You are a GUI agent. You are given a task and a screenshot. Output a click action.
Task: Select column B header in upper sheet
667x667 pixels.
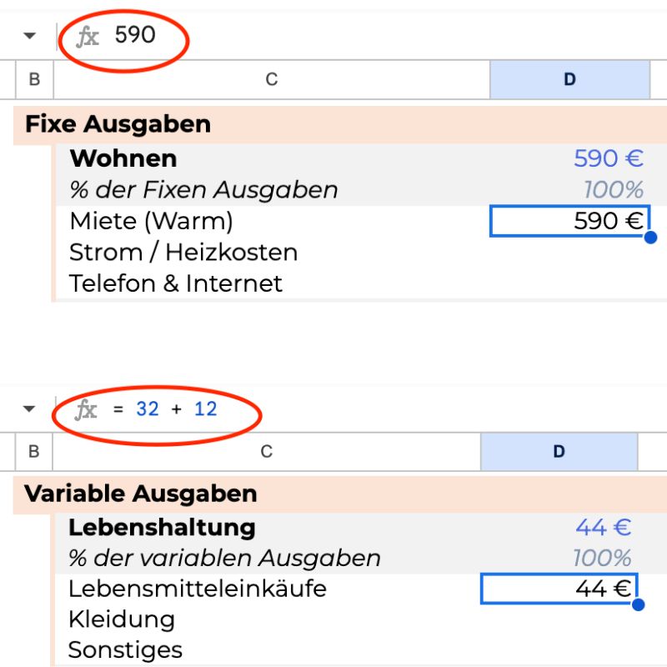click(34, 80)
